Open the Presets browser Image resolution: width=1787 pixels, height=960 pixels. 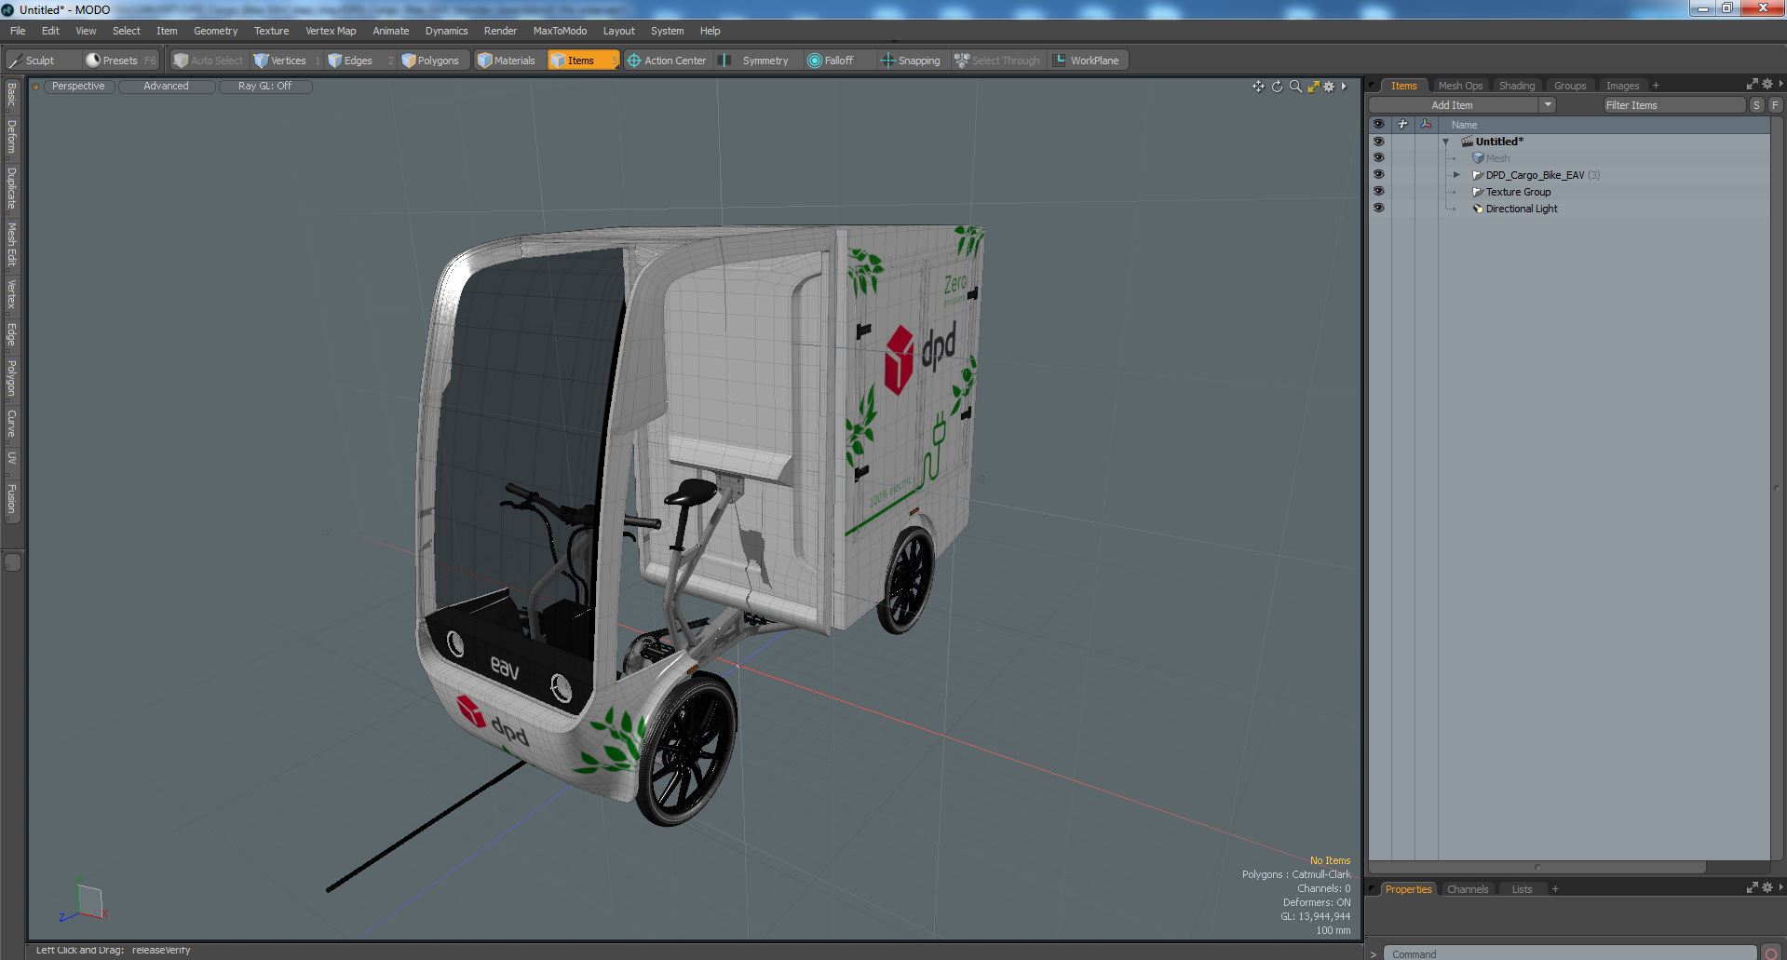pyautogui.click(x=121, y=61)
